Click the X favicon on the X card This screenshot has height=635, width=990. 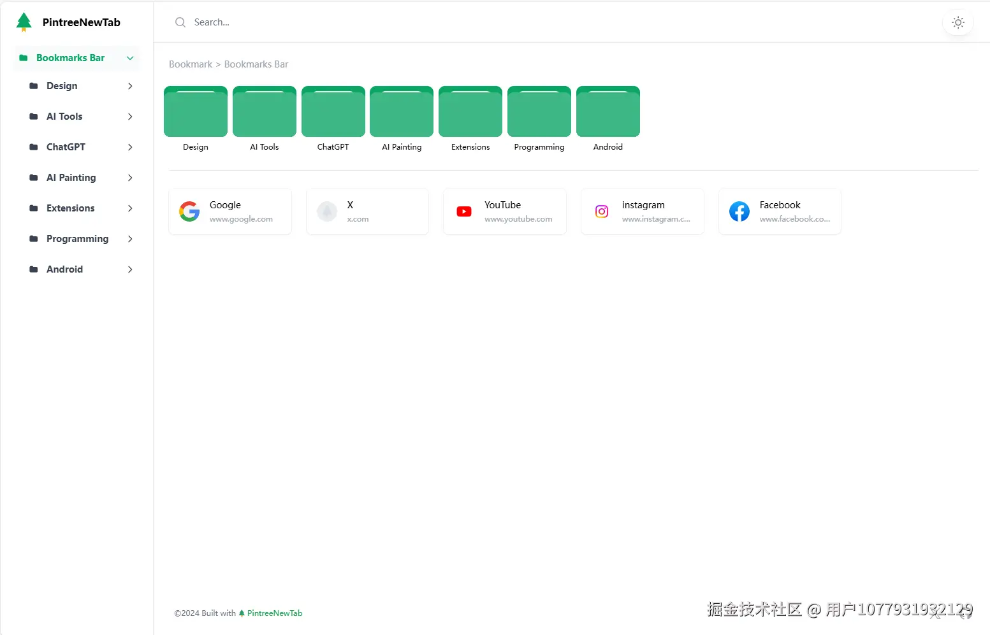[326, 211]
